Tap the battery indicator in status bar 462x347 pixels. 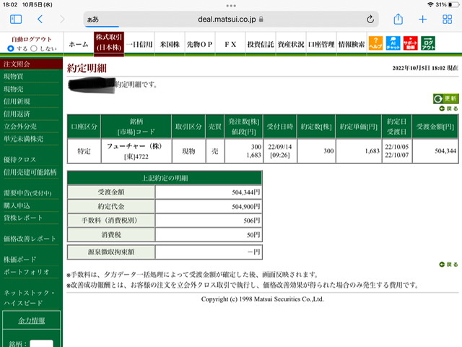453,5
